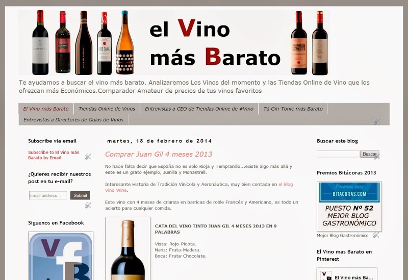
Task: Click the Subscribe via email heading
Action: 53,141
